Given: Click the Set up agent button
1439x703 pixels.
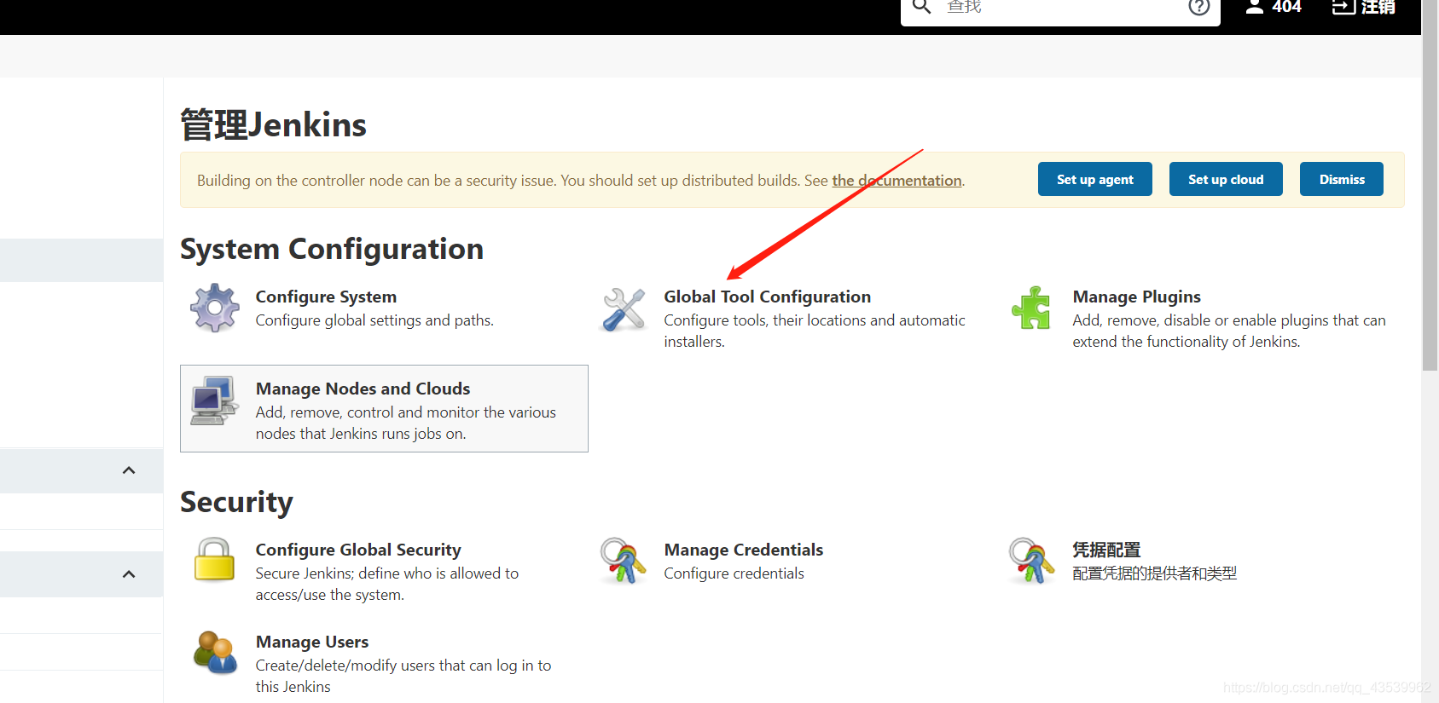Looking at the screenshot, I should point(1094,179).
